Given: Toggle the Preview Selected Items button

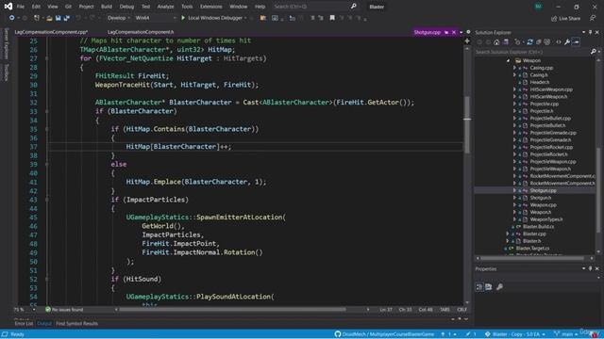Looking at the screenshot, I should coord(576,41).
